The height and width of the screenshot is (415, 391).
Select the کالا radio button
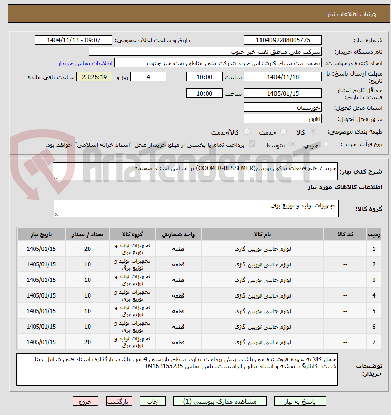(313, 131)
